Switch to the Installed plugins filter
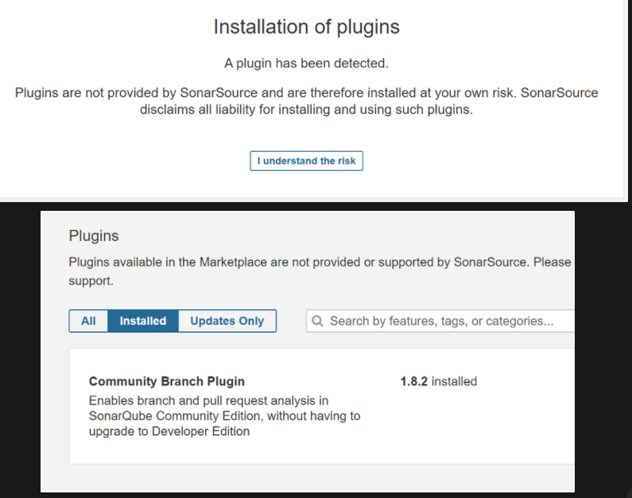This screenshot has height=498, width=632. click(142, 321)
